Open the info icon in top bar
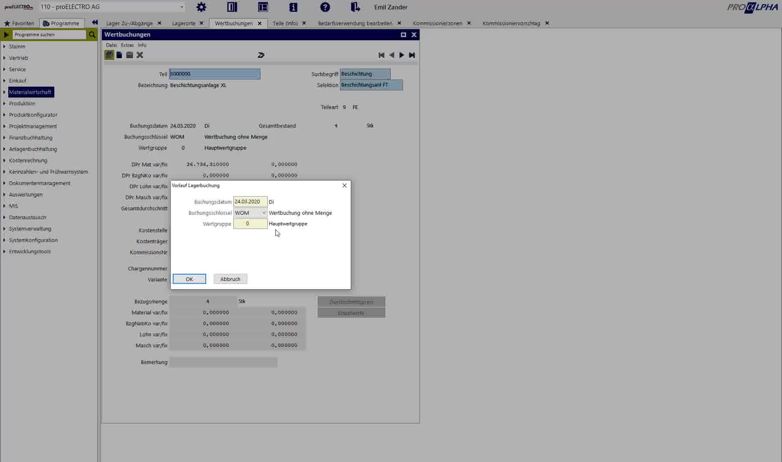Screen dimensions: 782x462 click(293, 7)
